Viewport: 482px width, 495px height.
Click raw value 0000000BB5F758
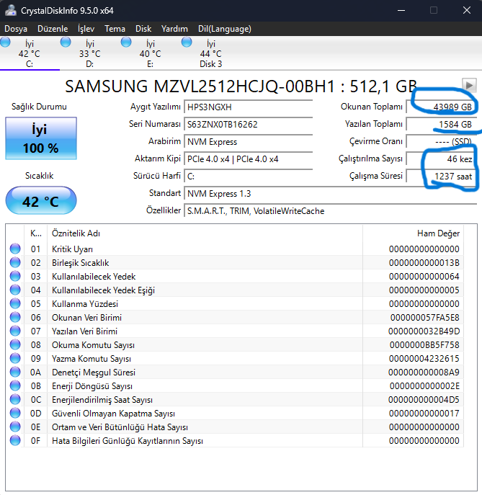tap(424, 344)
